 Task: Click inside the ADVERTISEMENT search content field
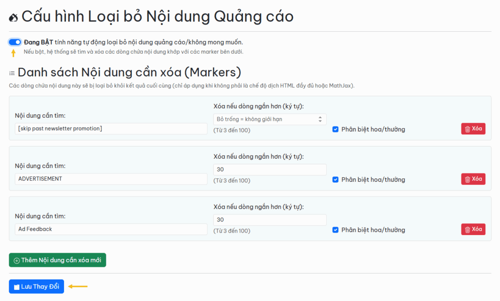coord(111,179)
